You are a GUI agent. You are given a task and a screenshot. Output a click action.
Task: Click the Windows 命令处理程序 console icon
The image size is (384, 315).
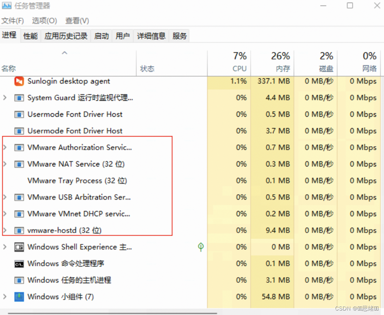(19, 264)
